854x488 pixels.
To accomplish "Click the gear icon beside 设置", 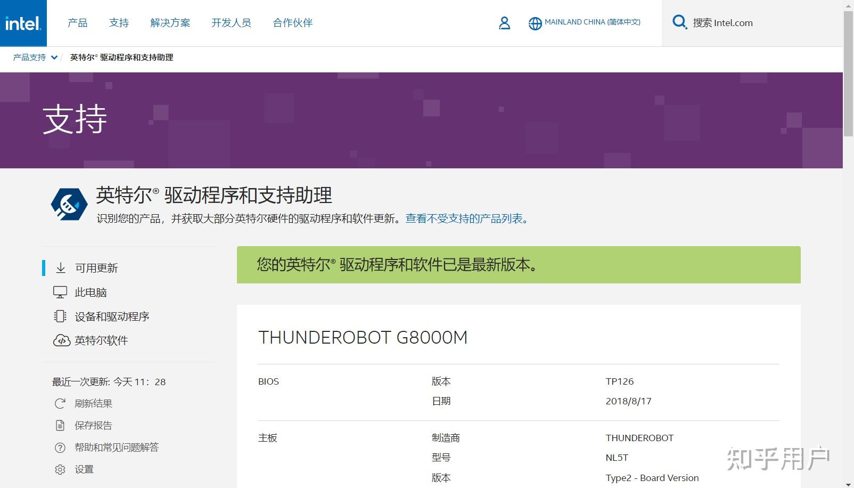I will coord(60,469).
